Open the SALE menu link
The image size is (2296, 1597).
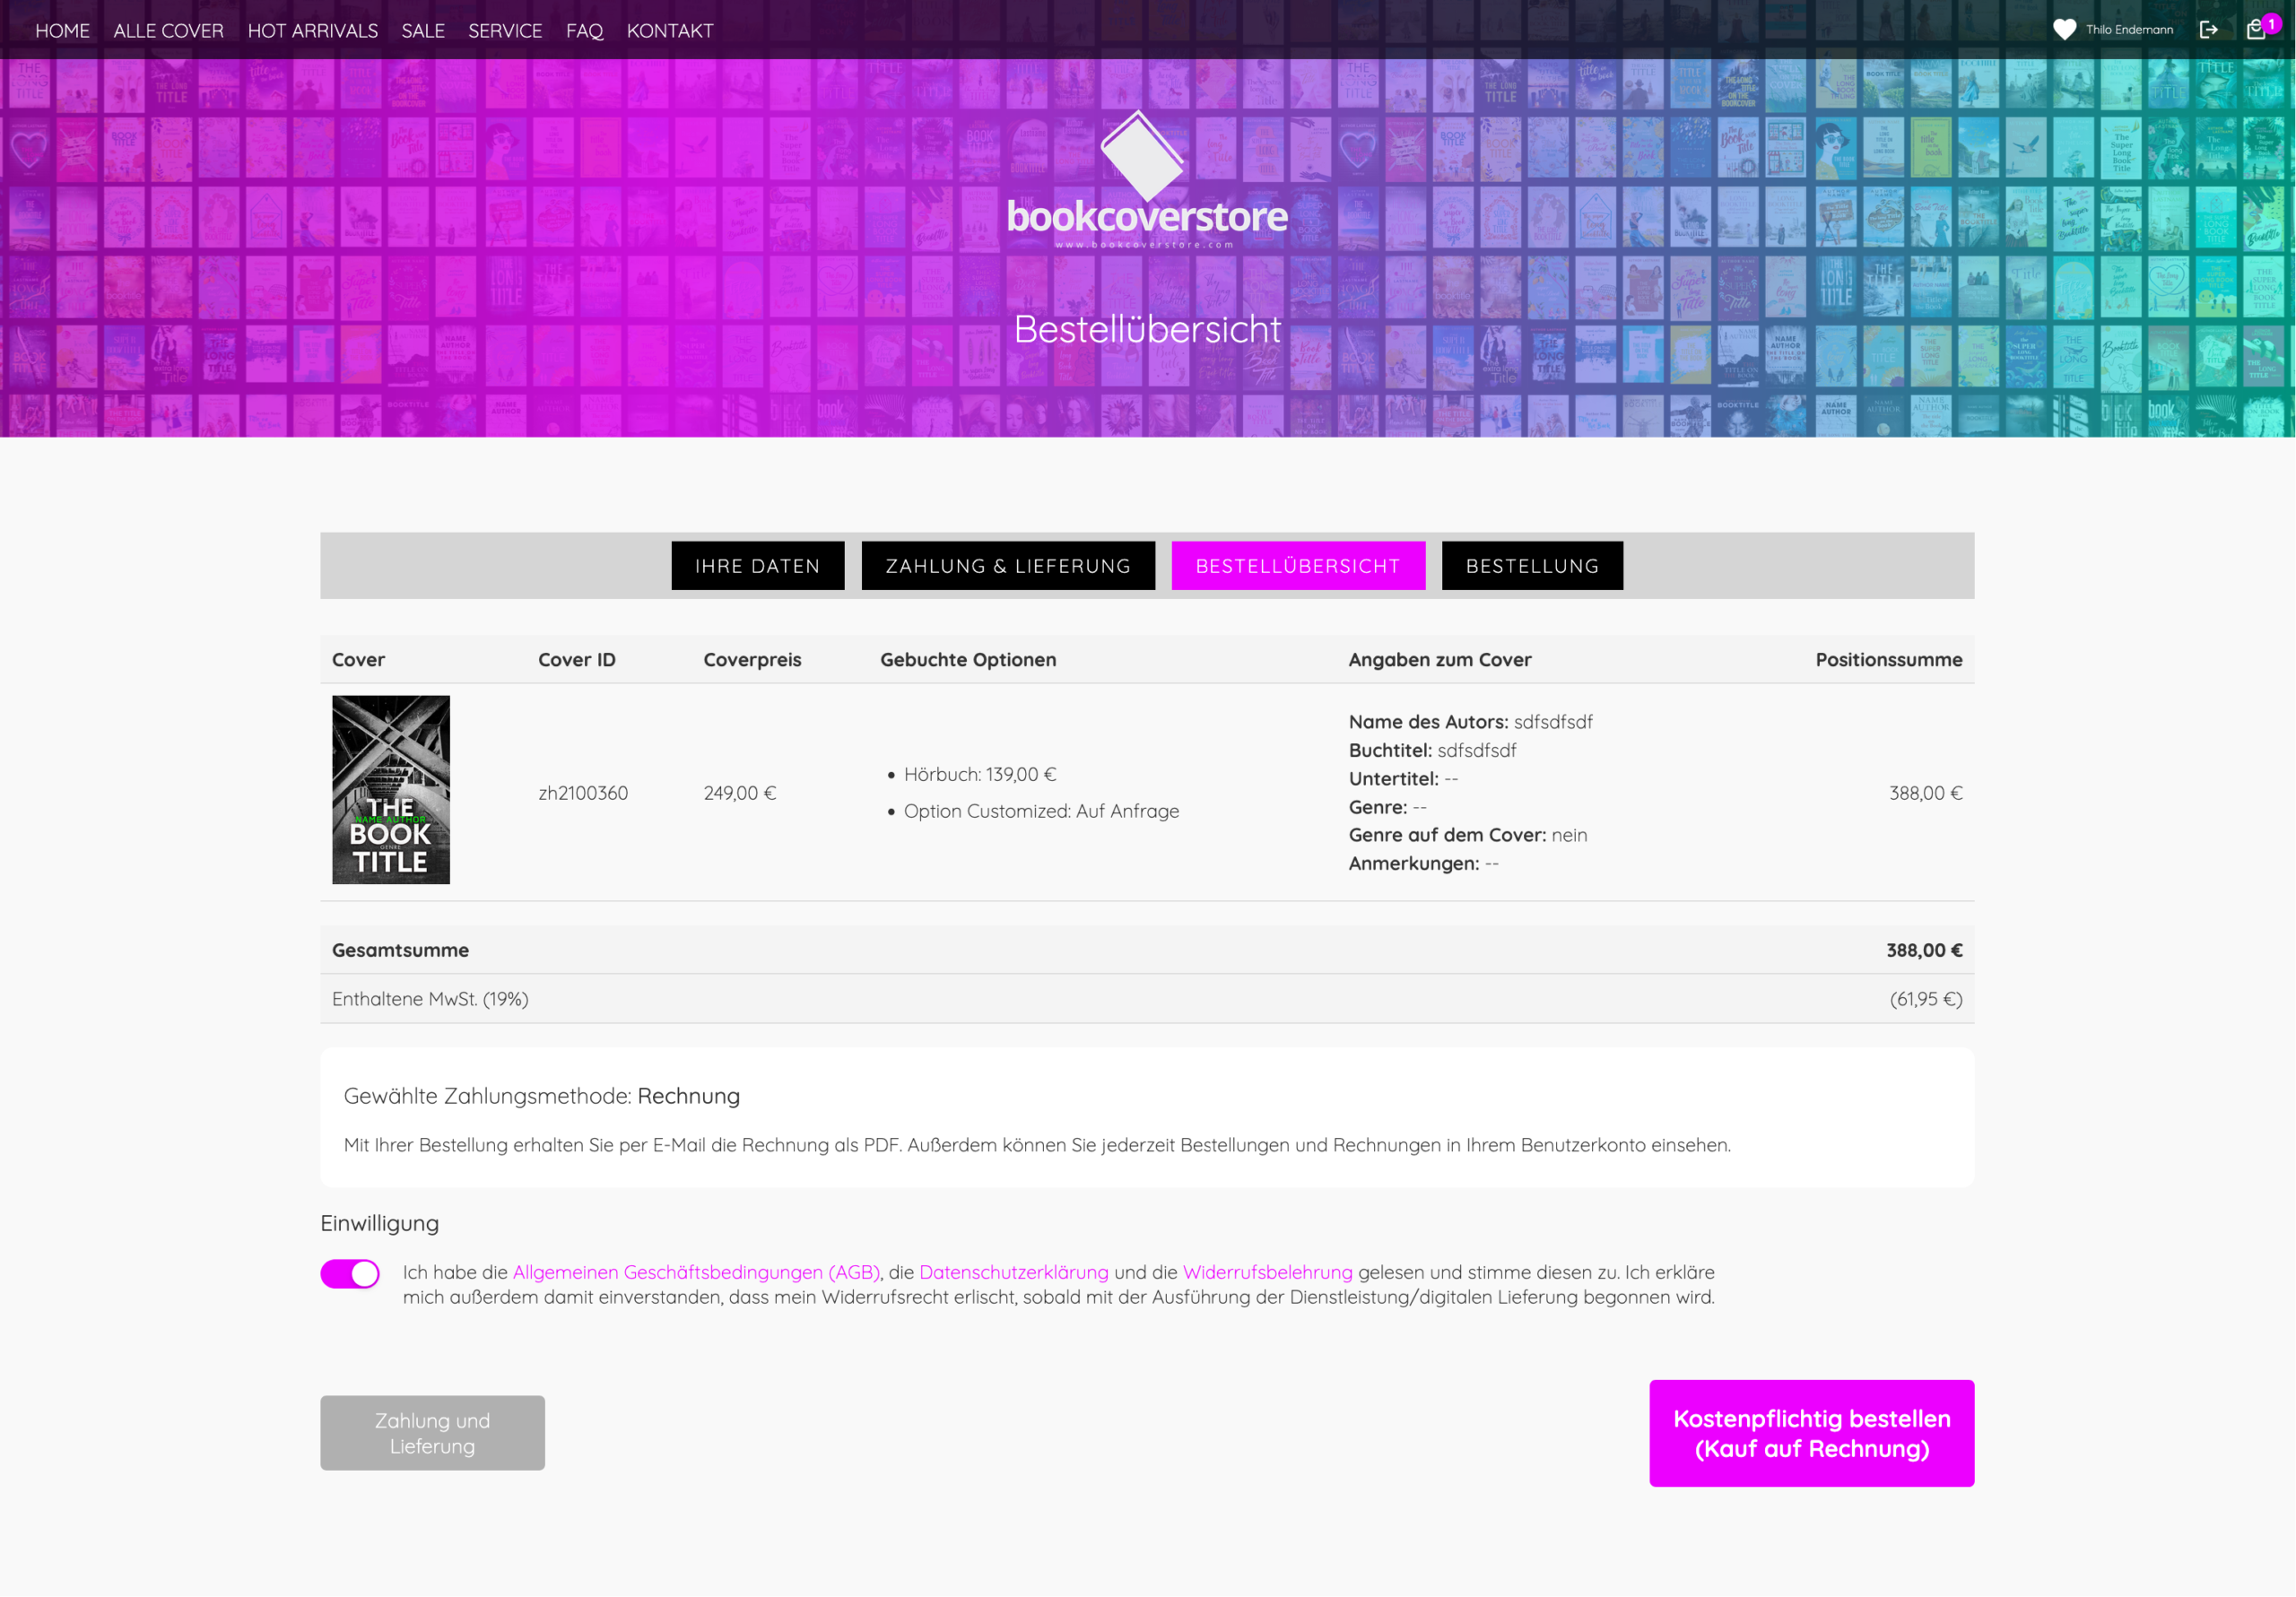click(422, 31)
